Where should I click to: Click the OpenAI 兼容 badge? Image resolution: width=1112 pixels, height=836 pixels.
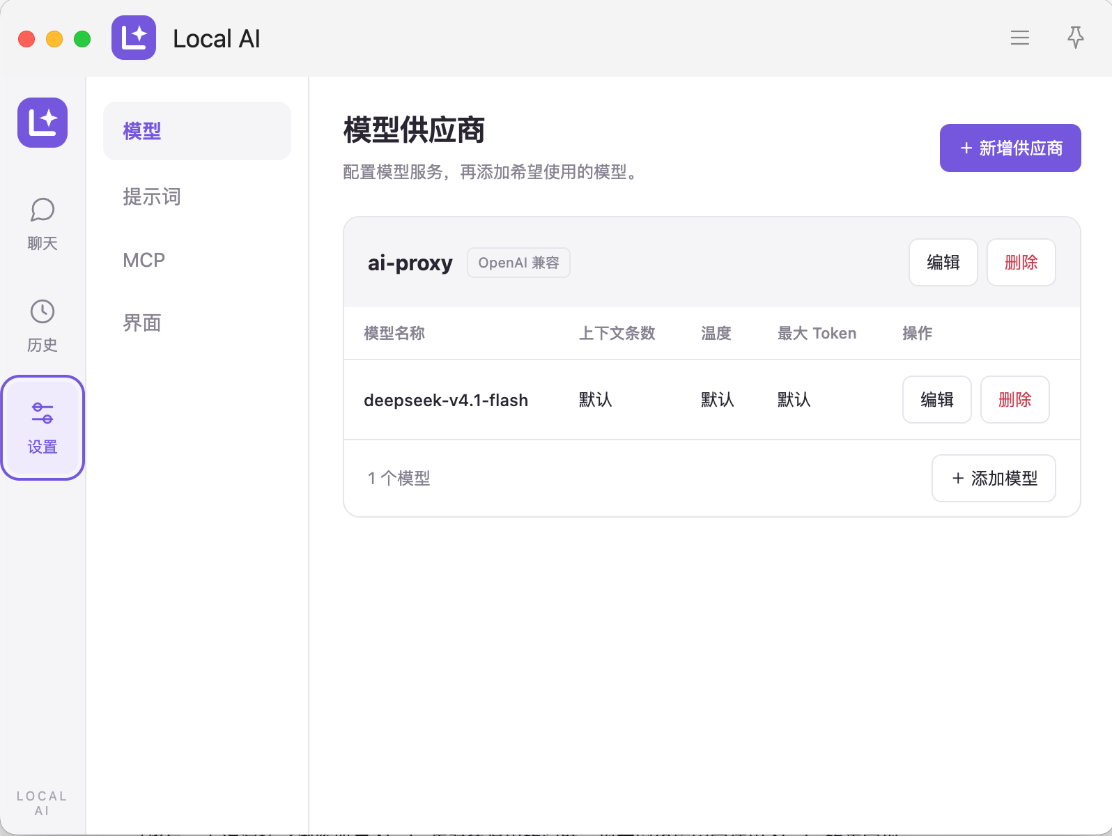click(518, 263)
